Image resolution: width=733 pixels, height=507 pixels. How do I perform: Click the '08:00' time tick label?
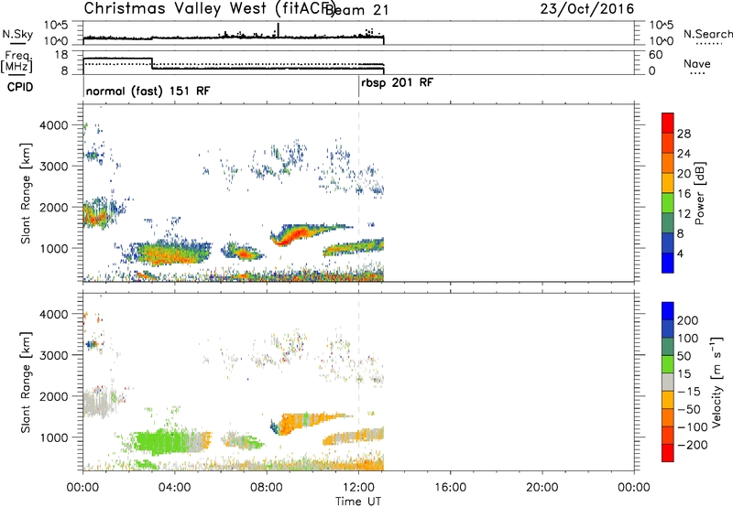[267, 488]
